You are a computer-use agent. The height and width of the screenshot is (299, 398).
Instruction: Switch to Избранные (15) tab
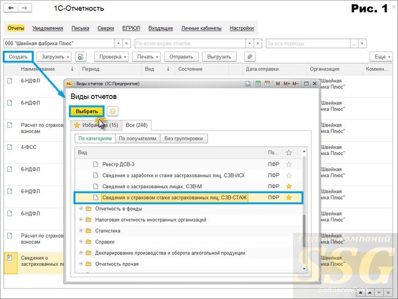point(96,125)
